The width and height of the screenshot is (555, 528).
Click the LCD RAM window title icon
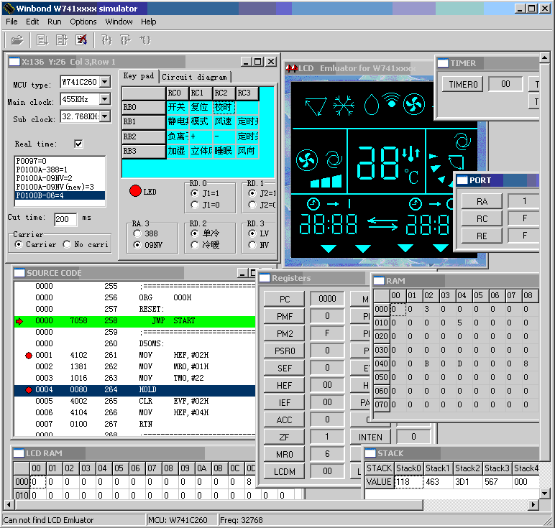[x=19, y=453]
